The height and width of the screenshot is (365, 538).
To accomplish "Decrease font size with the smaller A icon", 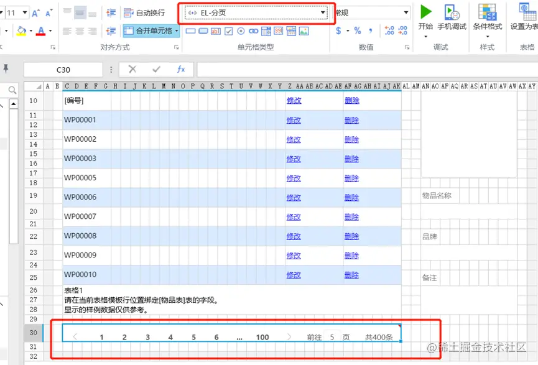I will [49, 13].
